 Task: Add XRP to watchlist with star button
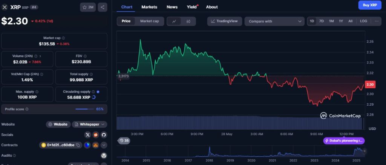pyautogui.click(x=88, y=8)
